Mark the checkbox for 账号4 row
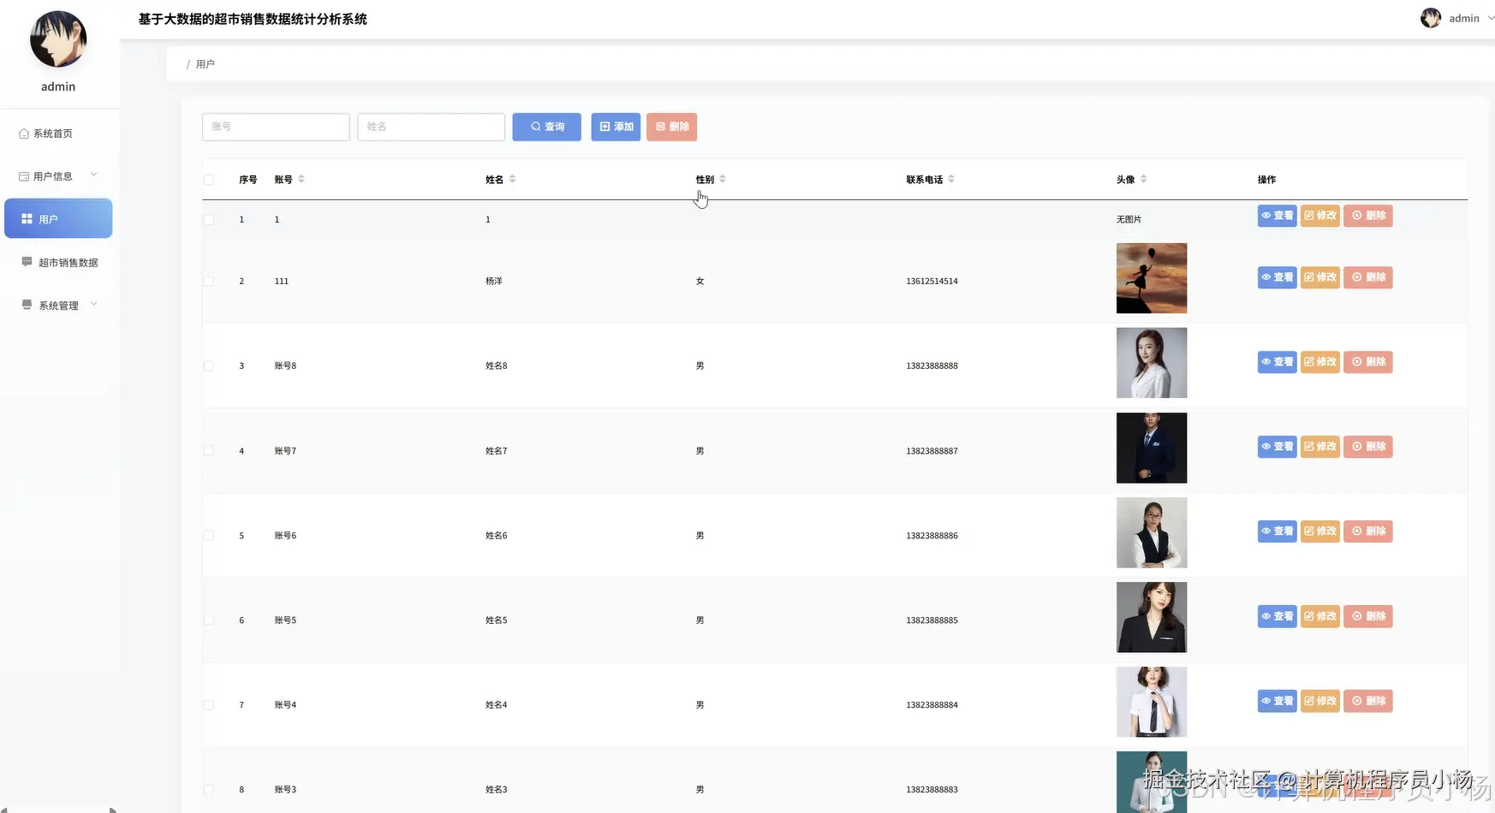 (x=209, y=705)
